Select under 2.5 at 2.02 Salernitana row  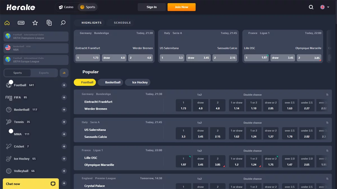pos(307,133)
